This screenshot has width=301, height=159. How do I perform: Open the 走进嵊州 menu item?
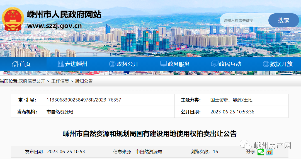[x=72, y=64]
